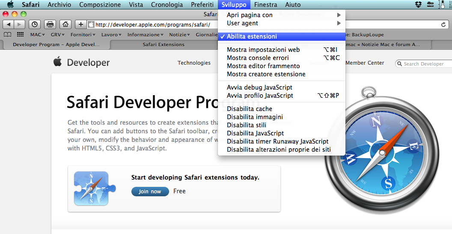Reload the page with the refresh arrow
The width and height of the screenshot is (452, 234).
(443, 24)
